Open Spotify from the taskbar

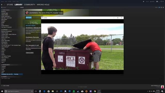pos(74,91)
